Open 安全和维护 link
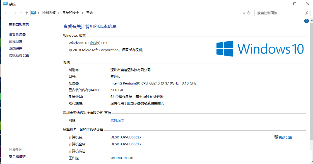The width and height of the screenshot is (313, 164). coord(17,156)
